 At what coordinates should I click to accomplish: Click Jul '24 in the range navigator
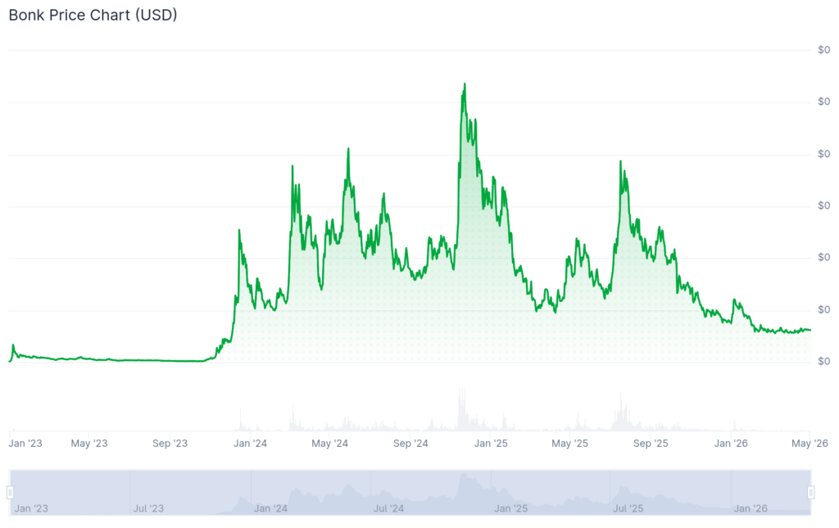tap(388, 508)
